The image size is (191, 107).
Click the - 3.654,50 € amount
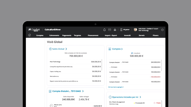coord(97,106)
